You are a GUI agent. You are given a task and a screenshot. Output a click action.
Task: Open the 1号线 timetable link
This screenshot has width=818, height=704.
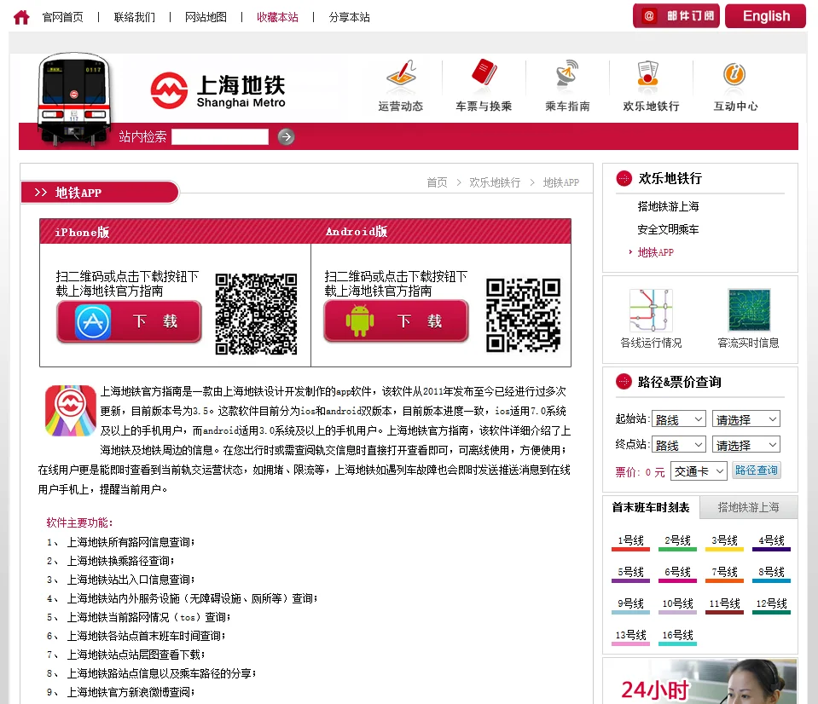[x=629, y=540]
